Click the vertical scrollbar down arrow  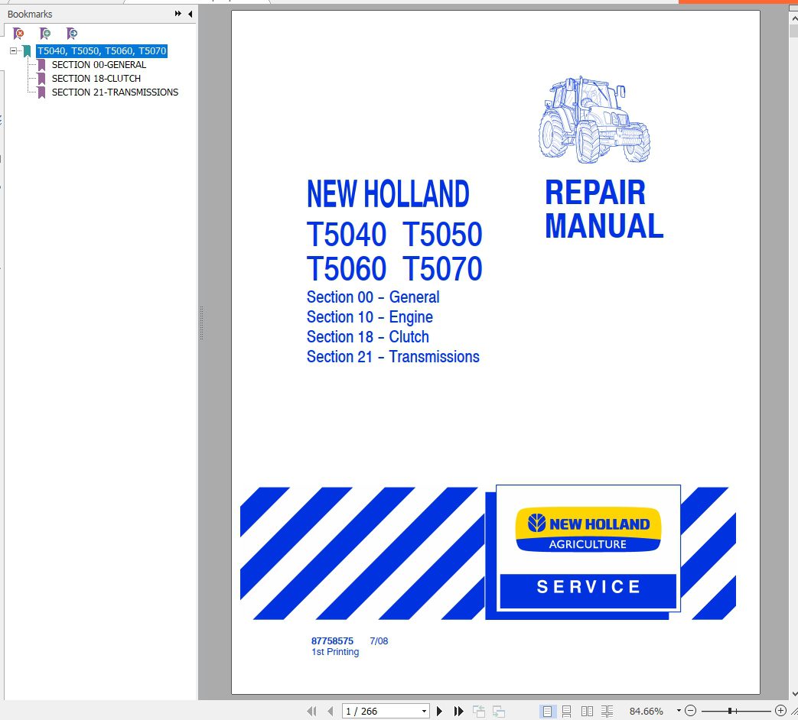pyautogui.click(x=794, y=693)
